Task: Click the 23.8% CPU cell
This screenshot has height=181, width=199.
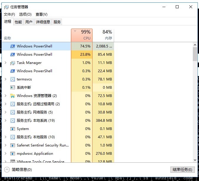Action: point(82,55)
